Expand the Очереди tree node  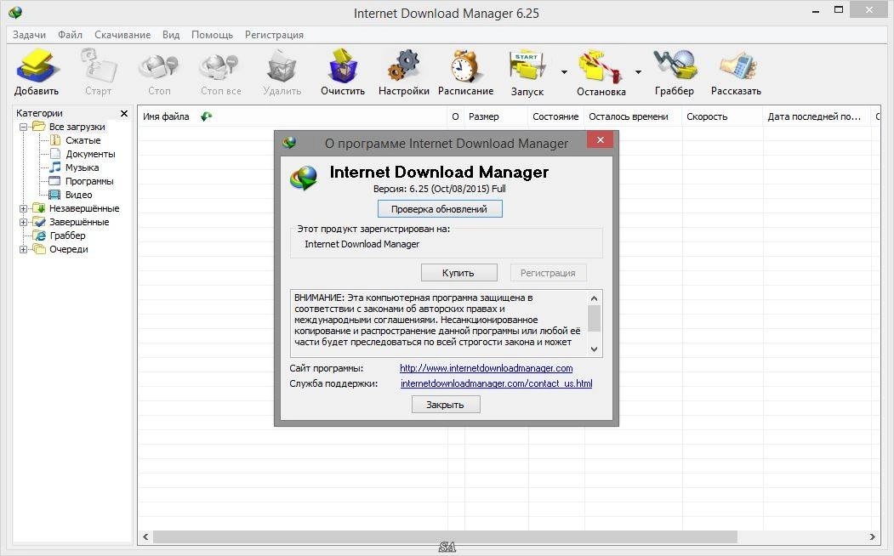[23, 249]
